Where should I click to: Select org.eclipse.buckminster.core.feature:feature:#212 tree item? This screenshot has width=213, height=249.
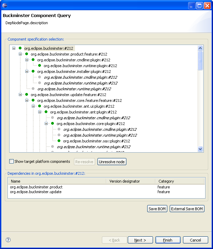[80, 100]
